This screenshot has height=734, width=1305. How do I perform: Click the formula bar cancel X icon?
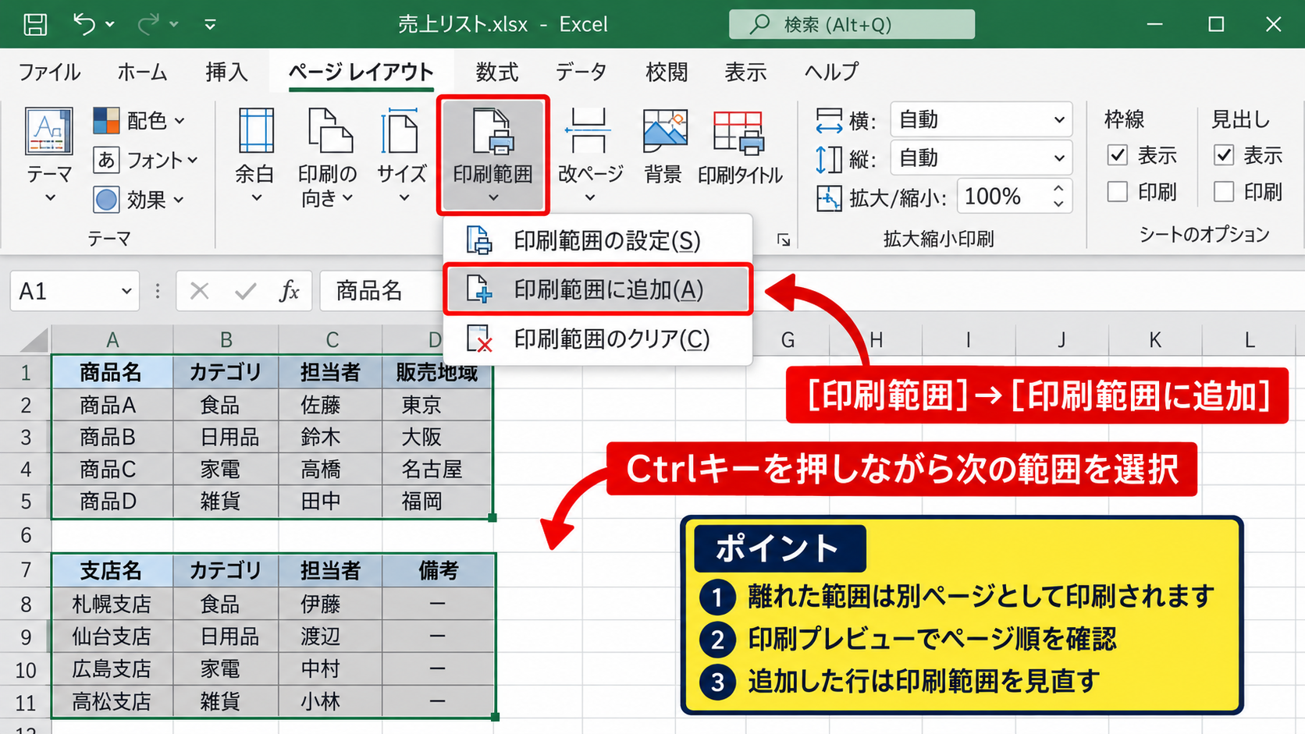[200, 292]
